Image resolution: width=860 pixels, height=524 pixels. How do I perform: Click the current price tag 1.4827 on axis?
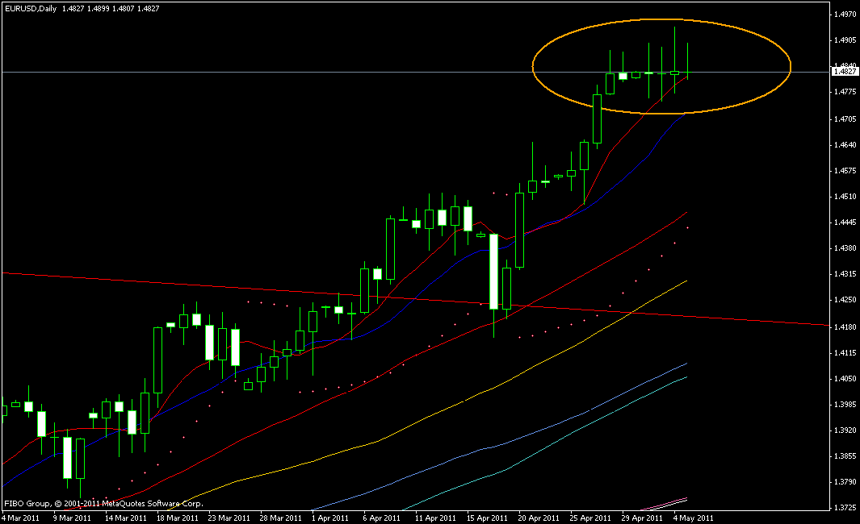coord(845,72)
